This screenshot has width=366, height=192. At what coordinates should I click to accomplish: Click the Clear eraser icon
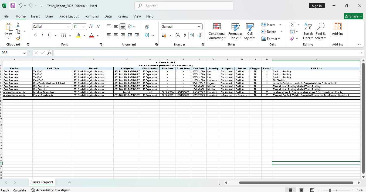point(292,39)
